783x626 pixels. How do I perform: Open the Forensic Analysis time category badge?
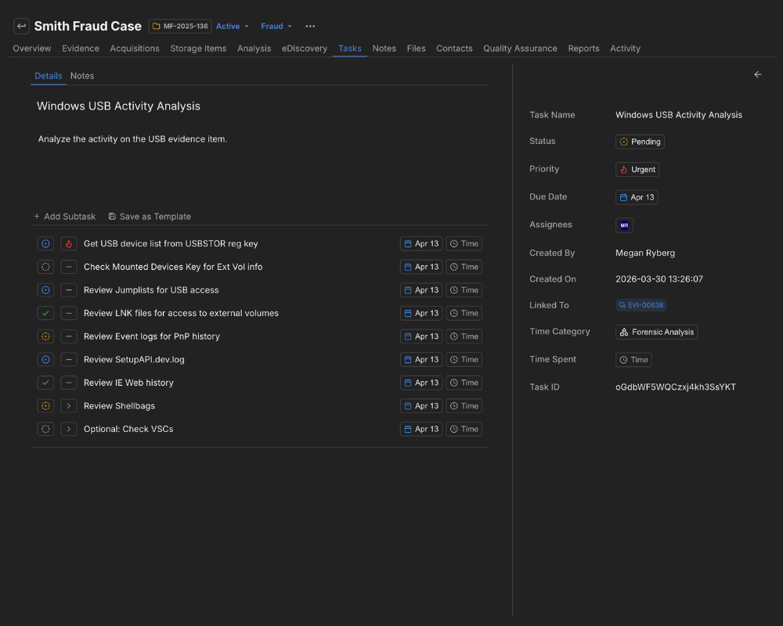click(x=656, y=332)
